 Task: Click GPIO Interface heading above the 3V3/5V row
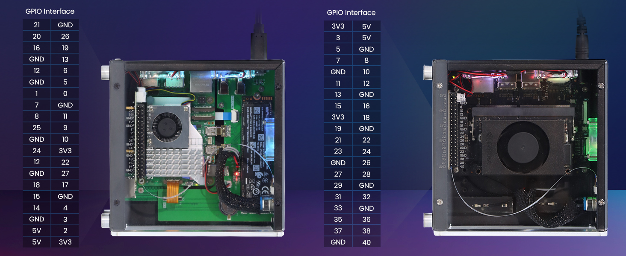pos(351,13)
